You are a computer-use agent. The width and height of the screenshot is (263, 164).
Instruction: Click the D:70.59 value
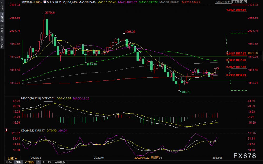pyautogui.click(x=51, y=130)
